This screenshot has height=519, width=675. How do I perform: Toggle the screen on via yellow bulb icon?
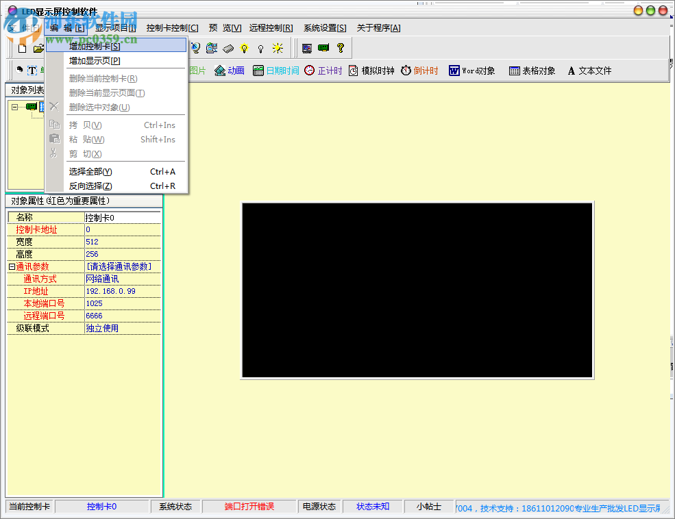pos(243,47)
